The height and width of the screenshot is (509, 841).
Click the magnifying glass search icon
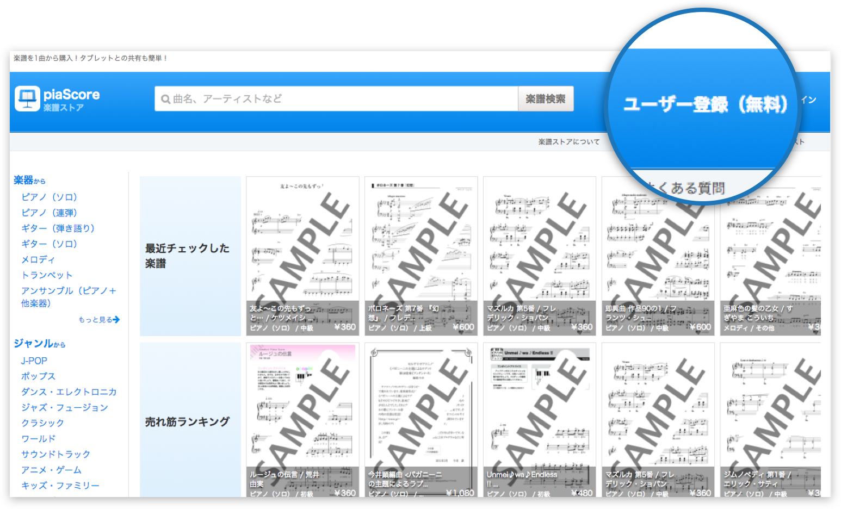click(165, 98)
